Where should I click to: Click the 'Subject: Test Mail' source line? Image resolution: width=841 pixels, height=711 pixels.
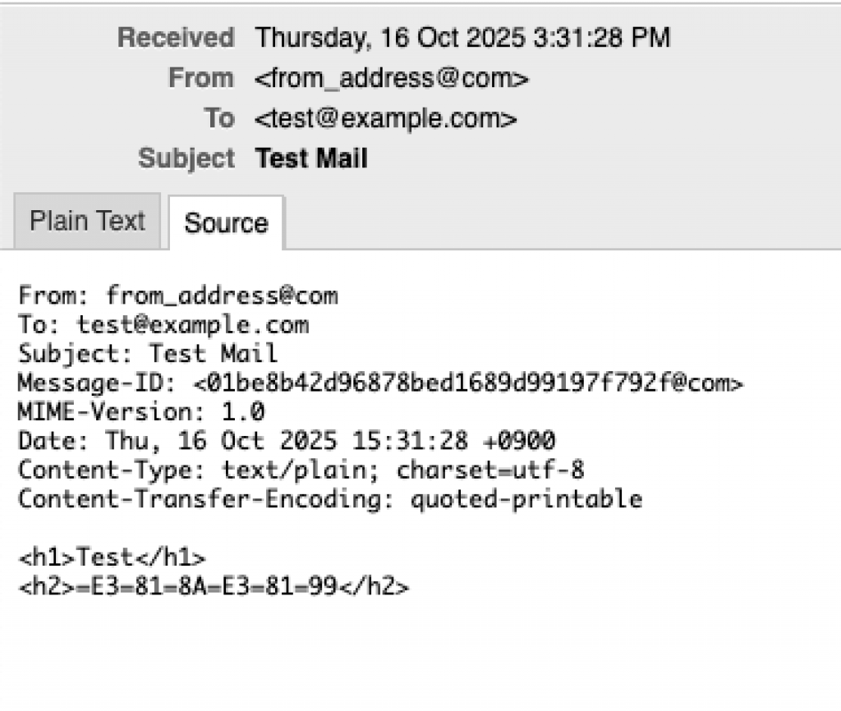coord(148,354)
